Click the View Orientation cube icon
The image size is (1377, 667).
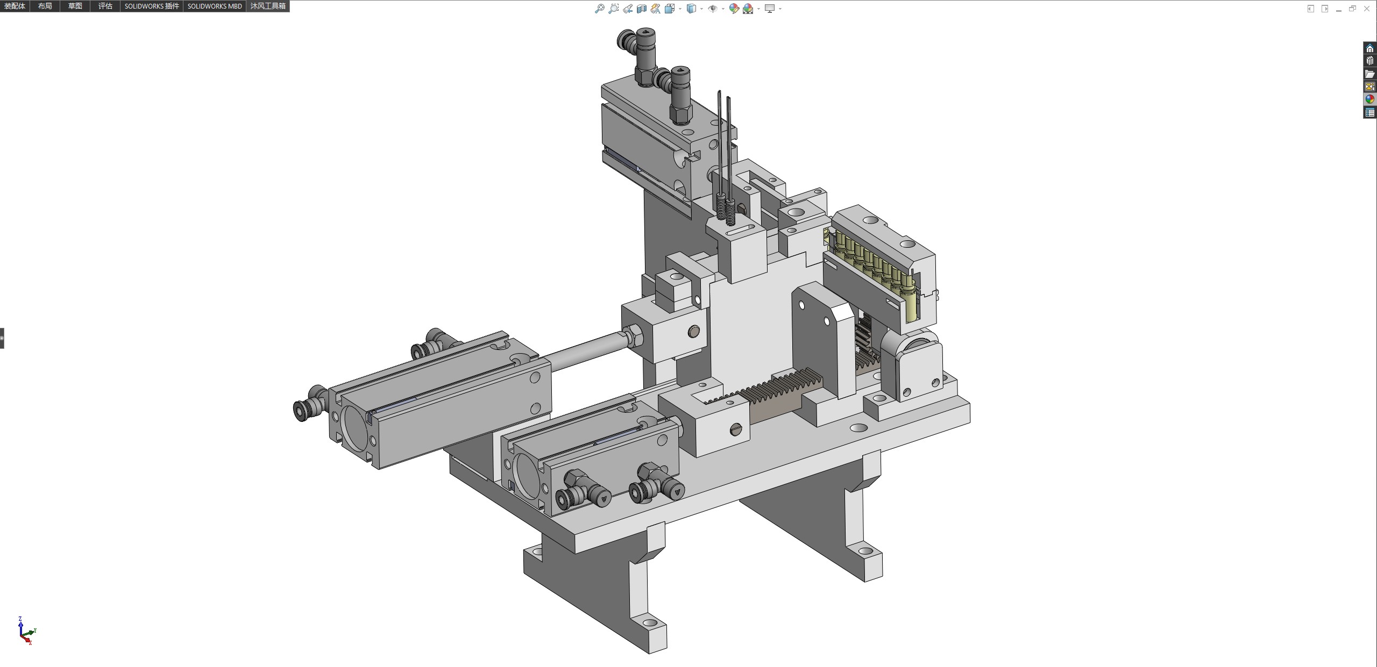pyautogui.click(x=670, y=9)
